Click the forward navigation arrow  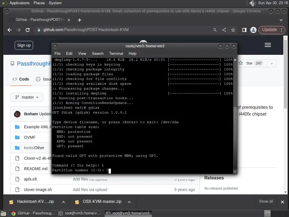coord(19,30)
